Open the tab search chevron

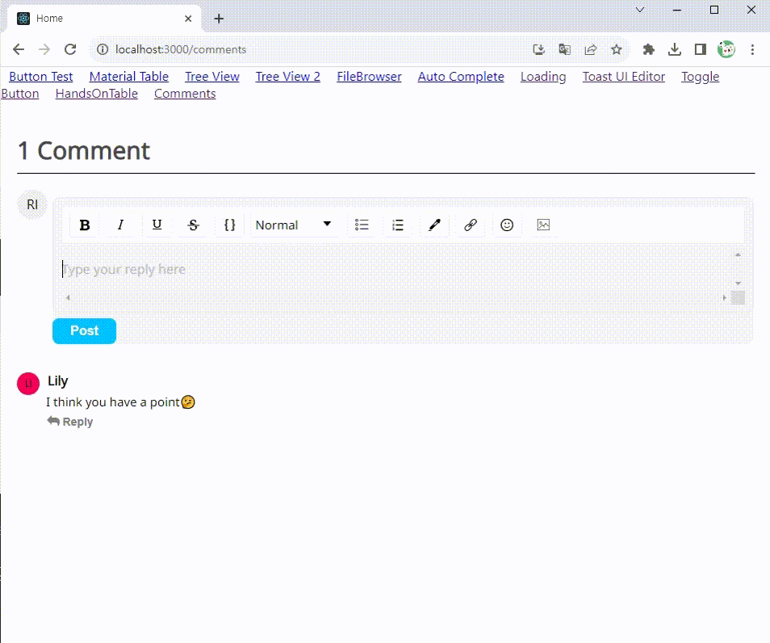pos(640,10)
